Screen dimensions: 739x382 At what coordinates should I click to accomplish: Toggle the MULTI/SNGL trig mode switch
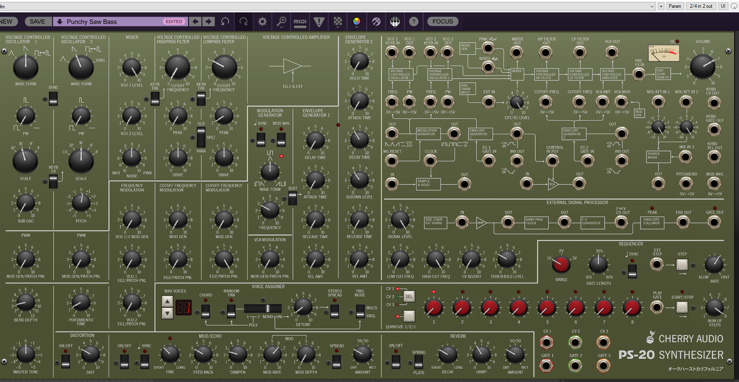point(360,312)
